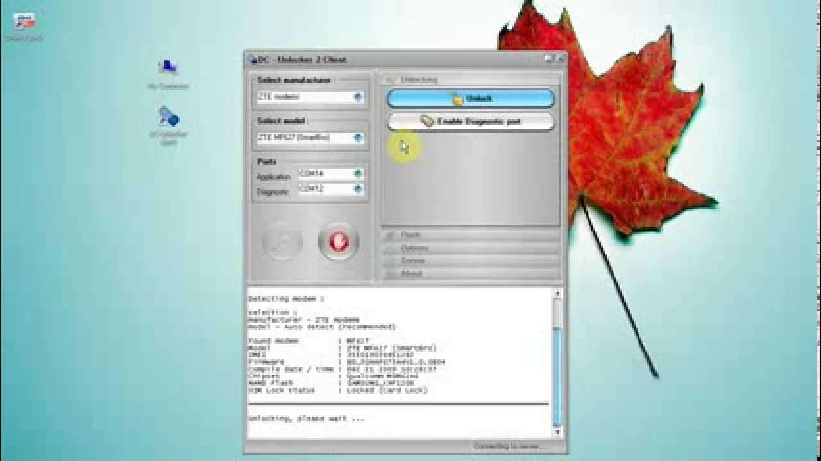The height and width of the screenshot is (461, 821).
Task: Expand the About section
Action: coord(471,273)
